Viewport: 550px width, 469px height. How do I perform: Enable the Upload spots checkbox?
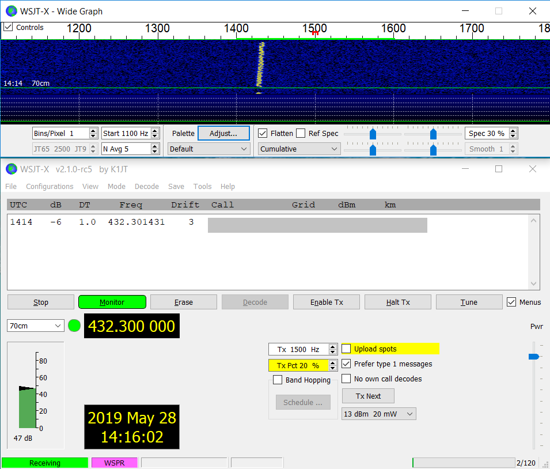point(346,349)
